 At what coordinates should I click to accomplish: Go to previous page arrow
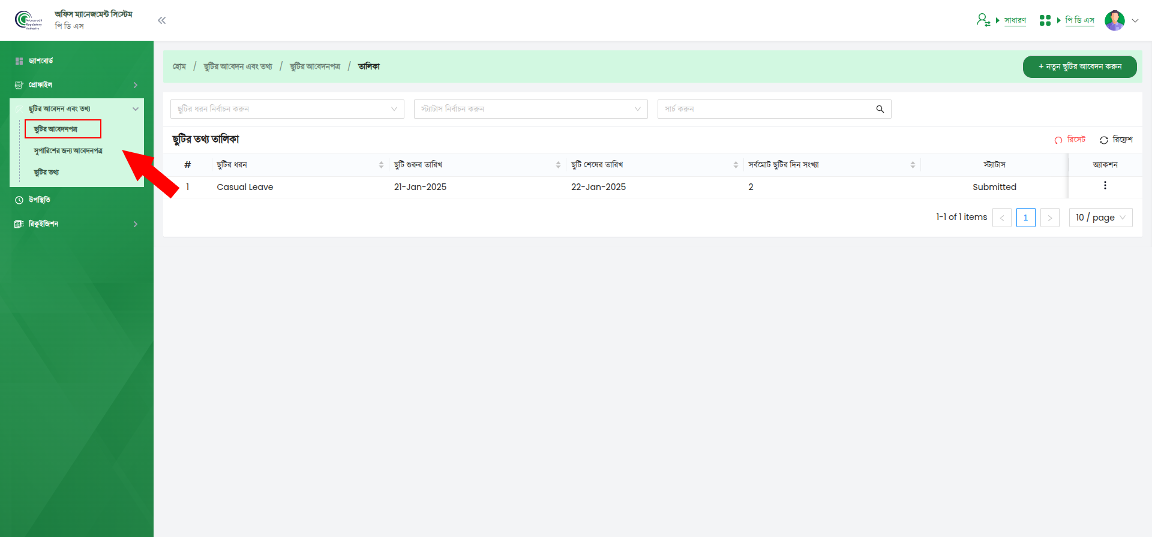click(x=1002, y=218)
